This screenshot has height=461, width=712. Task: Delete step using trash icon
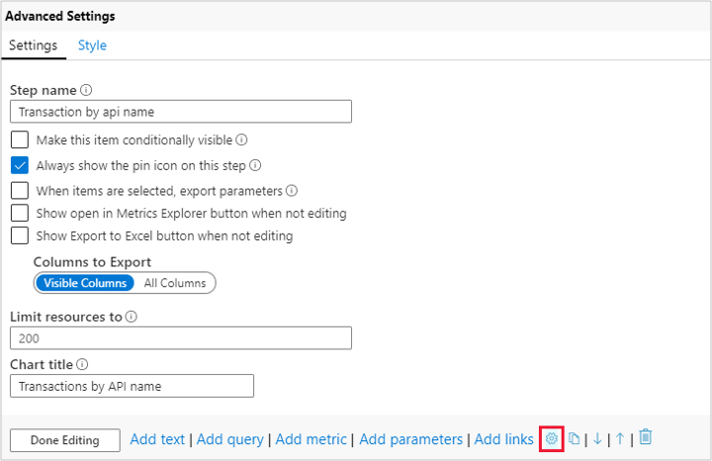pyautogui.click(x=645, y=437)
